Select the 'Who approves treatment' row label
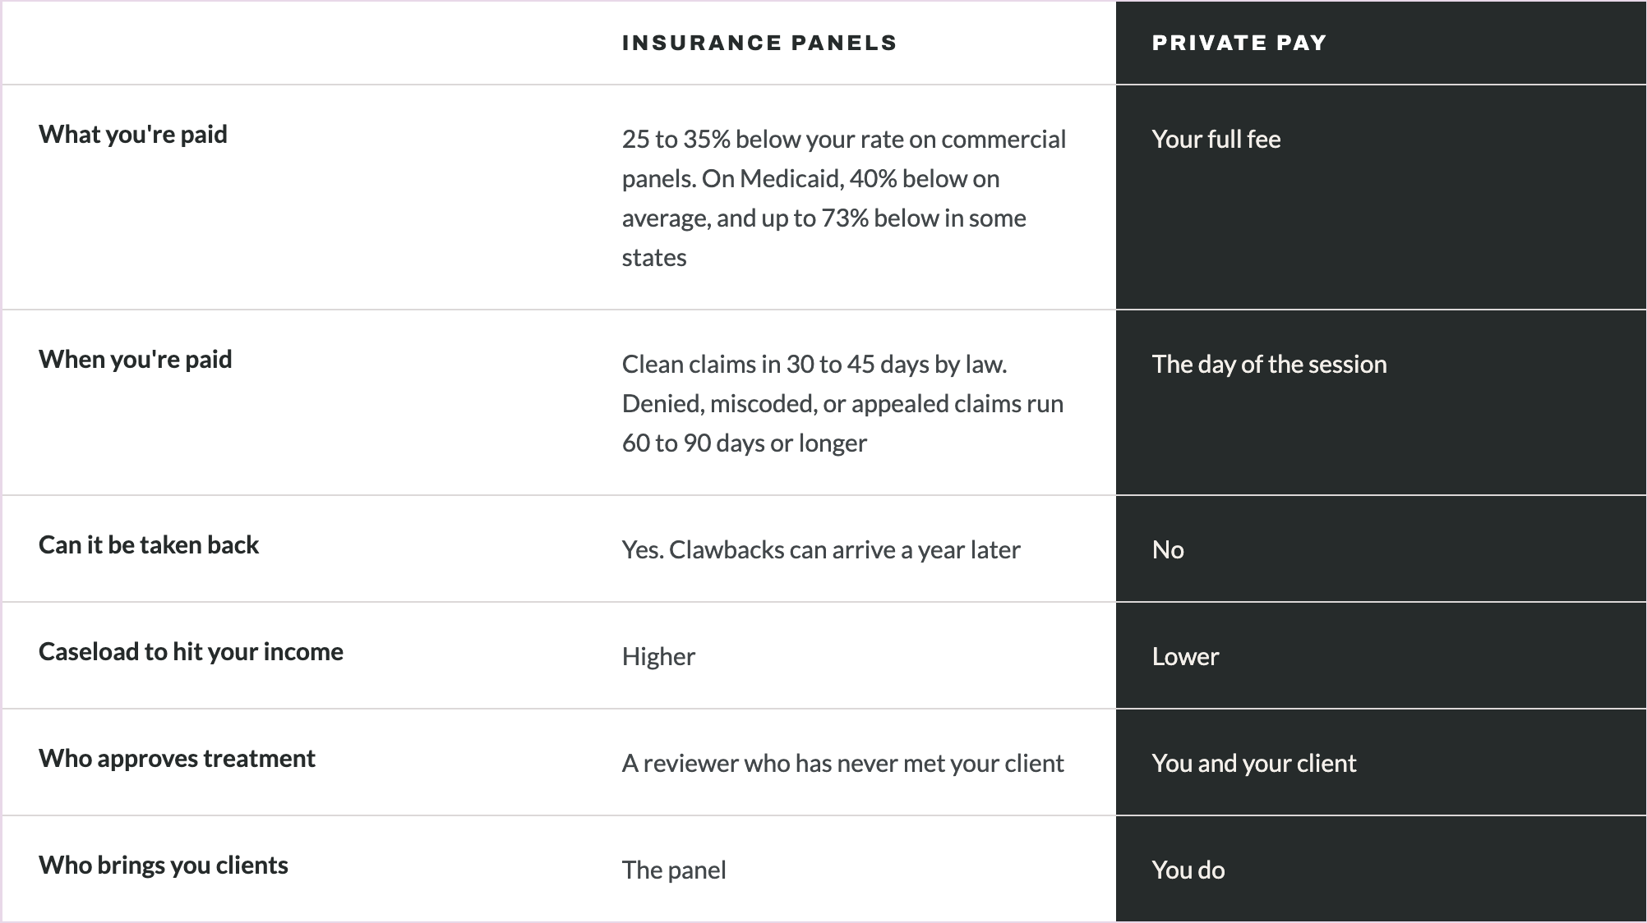The width and height of the screenshot is (1647, 923). coord(177,758)
